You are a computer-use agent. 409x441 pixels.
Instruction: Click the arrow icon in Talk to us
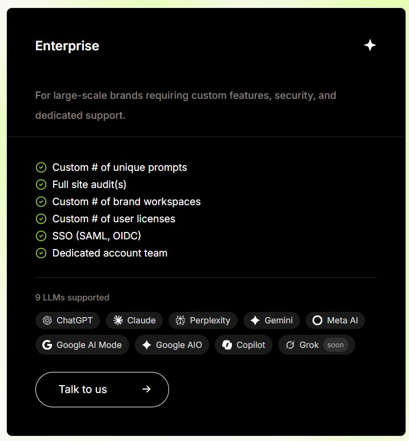[146, 389]
